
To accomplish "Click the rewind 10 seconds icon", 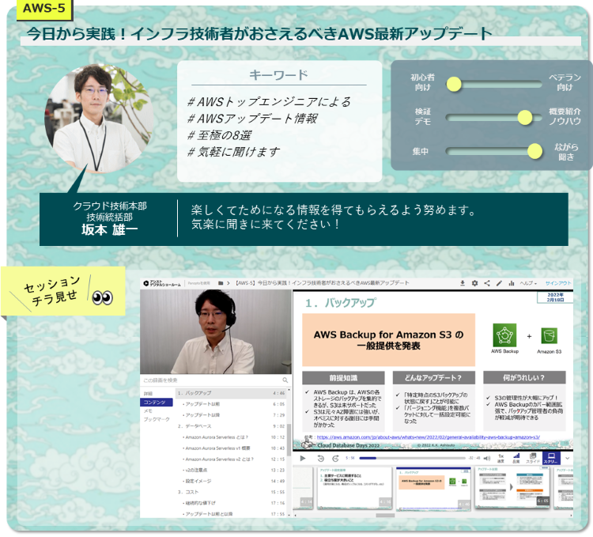I will pyautogui.click(x=321, y=458).
